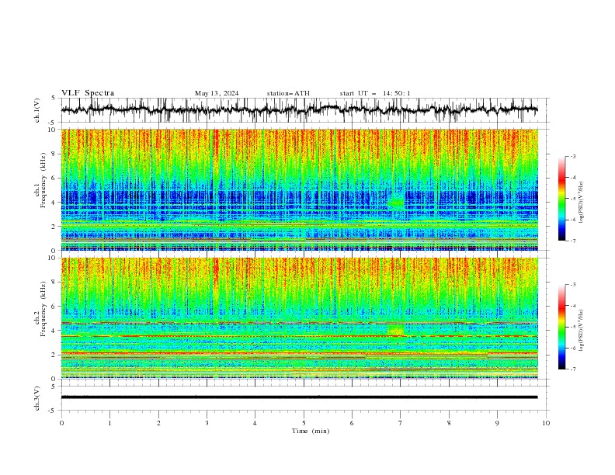Click the time axis tick label '9'
The width and height of the screenshot is (615, 475).
click(497, 423)
